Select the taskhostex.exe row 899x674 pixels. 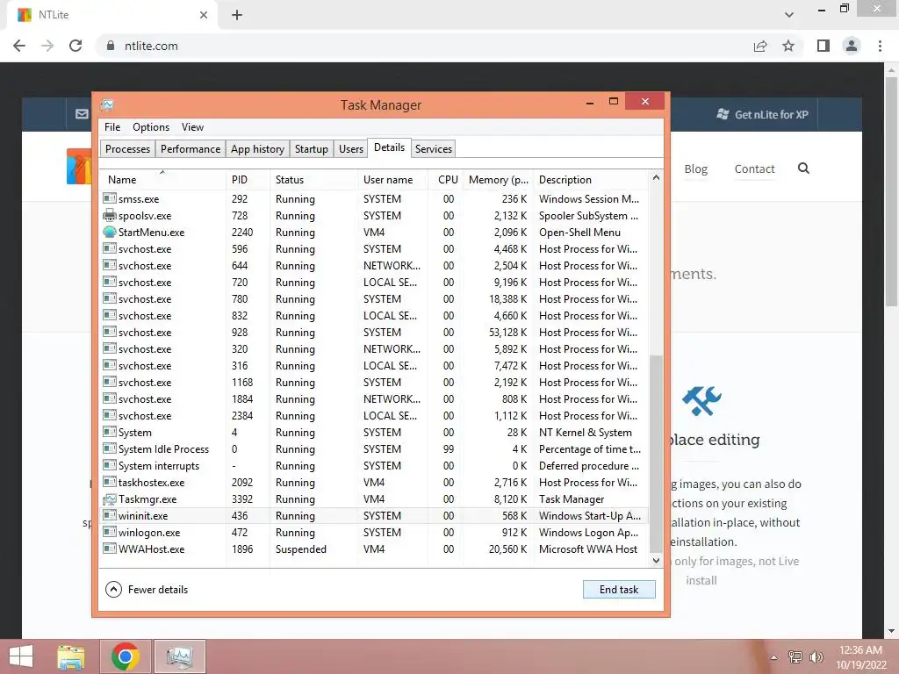pos(374,483)
